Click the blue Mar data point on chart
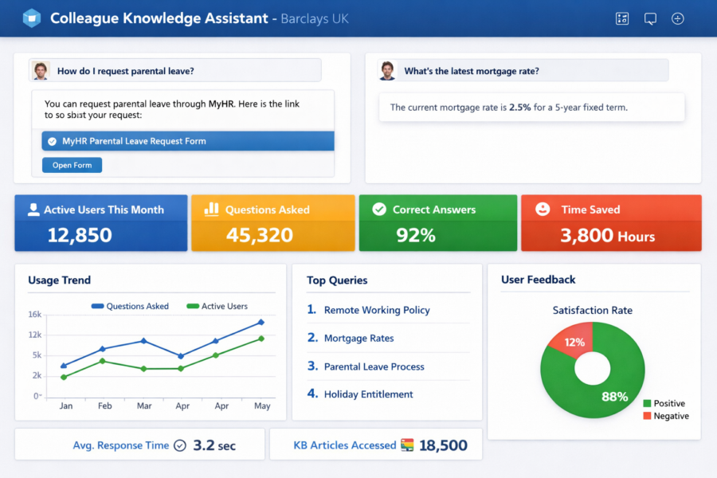Viewport: 717px width, 478px height. click(143, 341)
